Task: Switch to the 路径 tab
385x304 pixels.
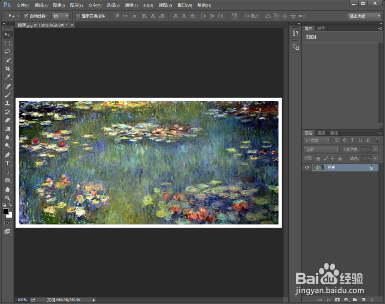Action: tap(334, 133)
